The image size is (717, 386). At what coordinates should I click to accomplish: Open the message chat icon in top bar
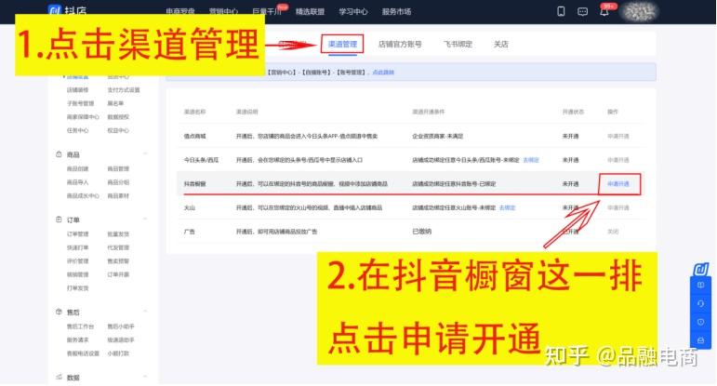582,11
